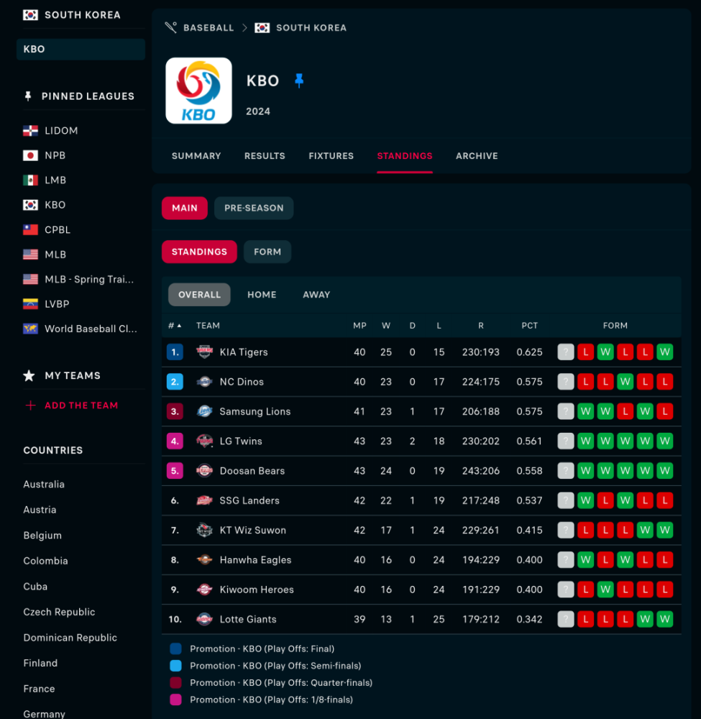Click the KT Wiz Suwon team logo
Viewport: 701px width, 719px height.
[204, 530]
